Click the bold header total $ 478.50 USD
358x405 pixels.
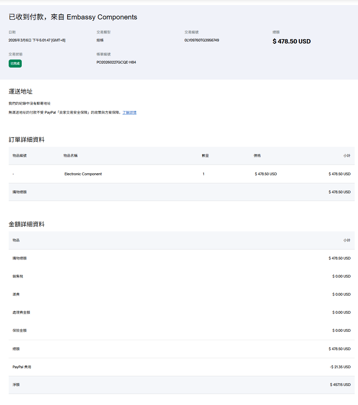(291, 41)
